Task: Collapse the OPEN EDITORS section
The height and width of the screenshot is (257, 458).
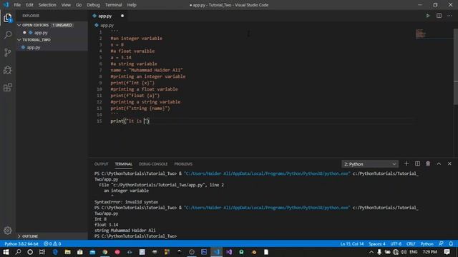Action: [52, 25]
